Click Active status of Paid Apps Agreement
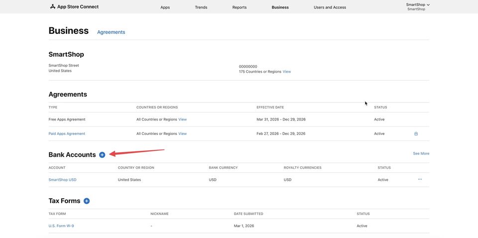478x238 pixels. 379,134
